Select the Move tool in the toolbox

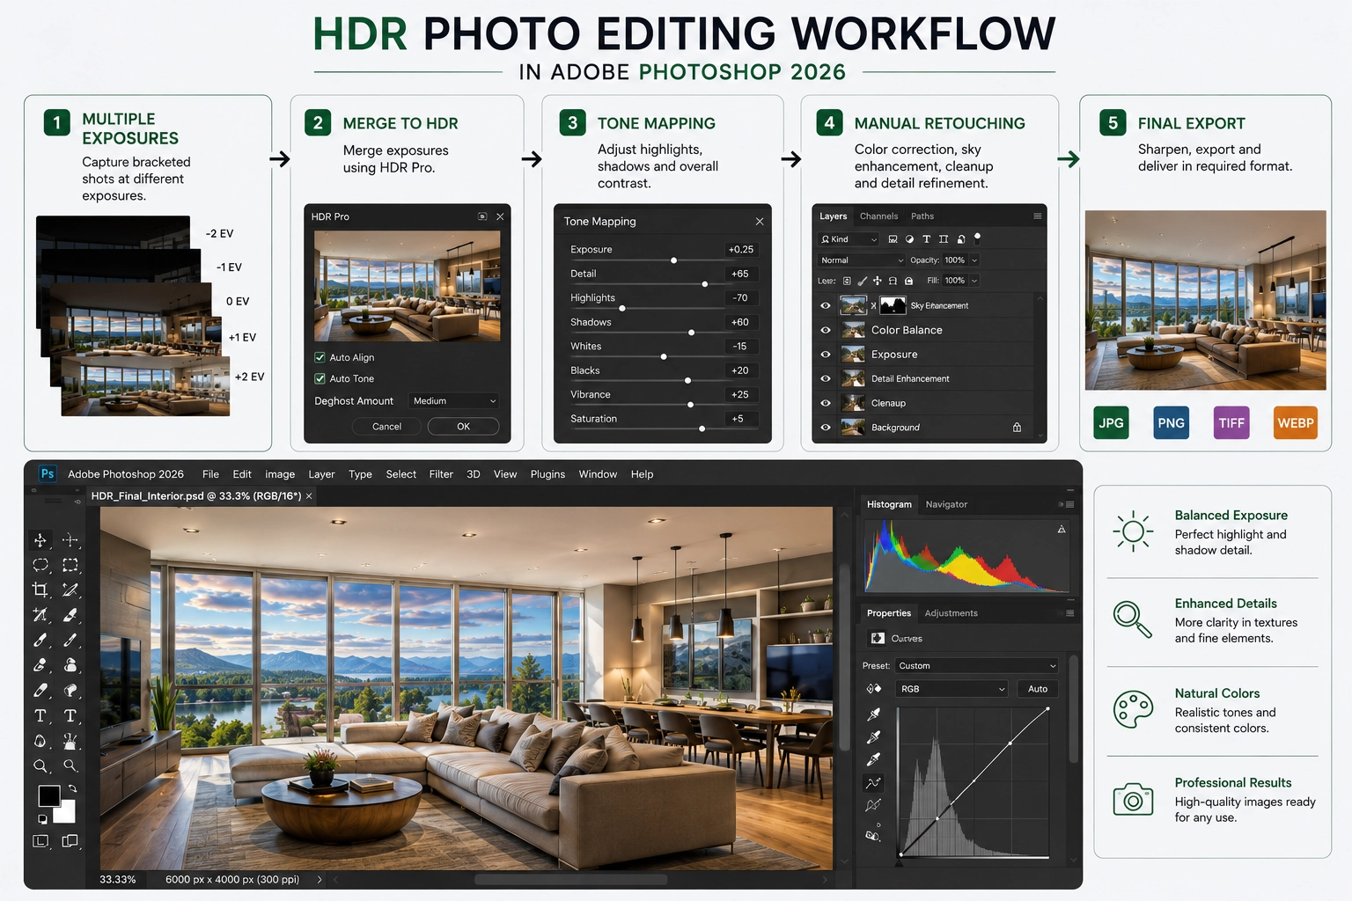(40, 539)
